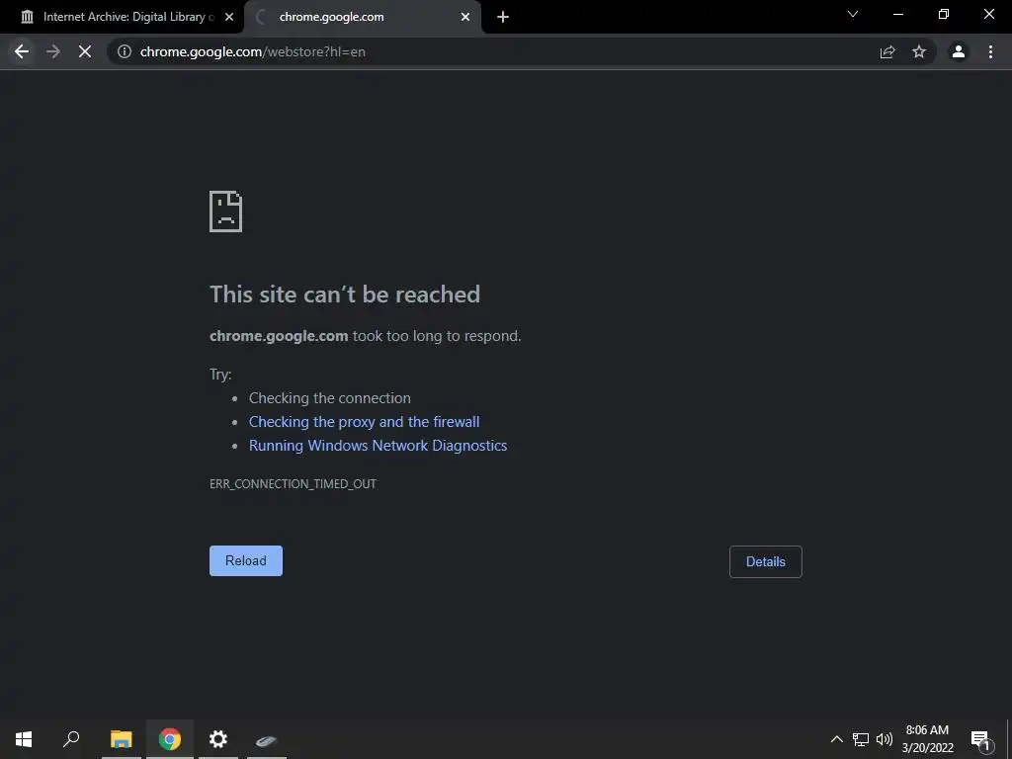Restore down the Chrome window

click(944, 14)
